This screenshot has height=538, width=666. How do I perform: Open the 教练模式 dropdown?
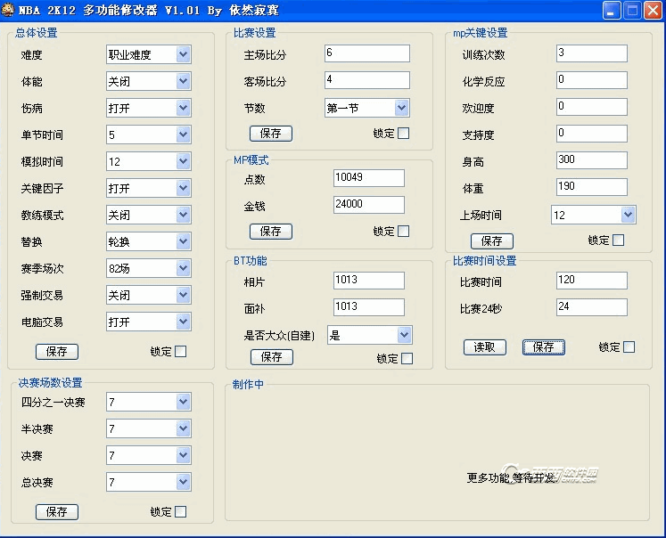coord(149,216)
